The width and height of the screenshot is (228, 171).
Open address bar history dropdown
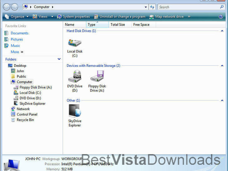146,7
